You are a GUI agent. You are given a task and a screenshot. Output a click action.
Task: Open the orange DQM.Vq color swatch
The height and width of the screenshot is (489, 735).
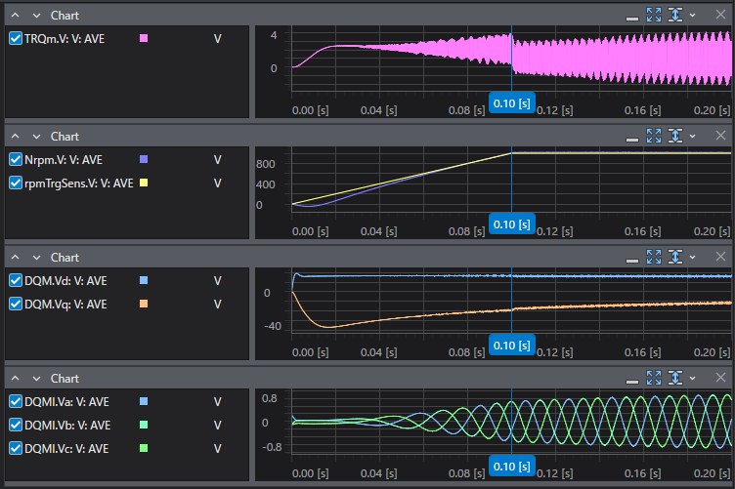[144, 304]
